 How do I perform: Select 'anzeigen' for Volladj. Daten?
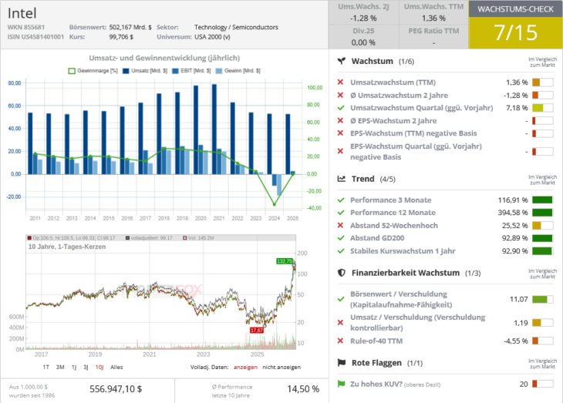tap(245, 367)
